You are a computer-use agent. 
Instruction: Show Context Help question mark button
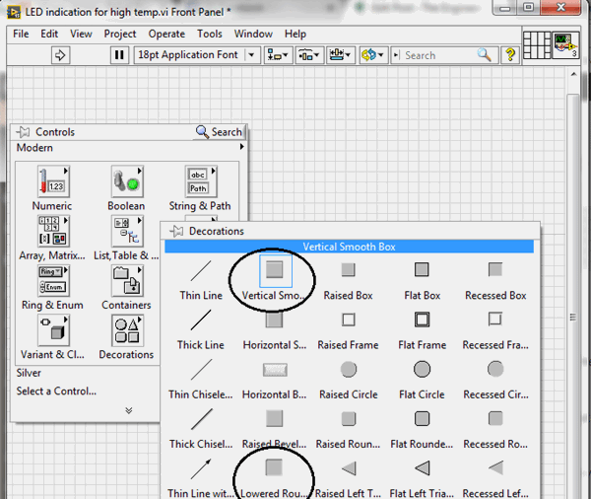click(x=510, y=55)
